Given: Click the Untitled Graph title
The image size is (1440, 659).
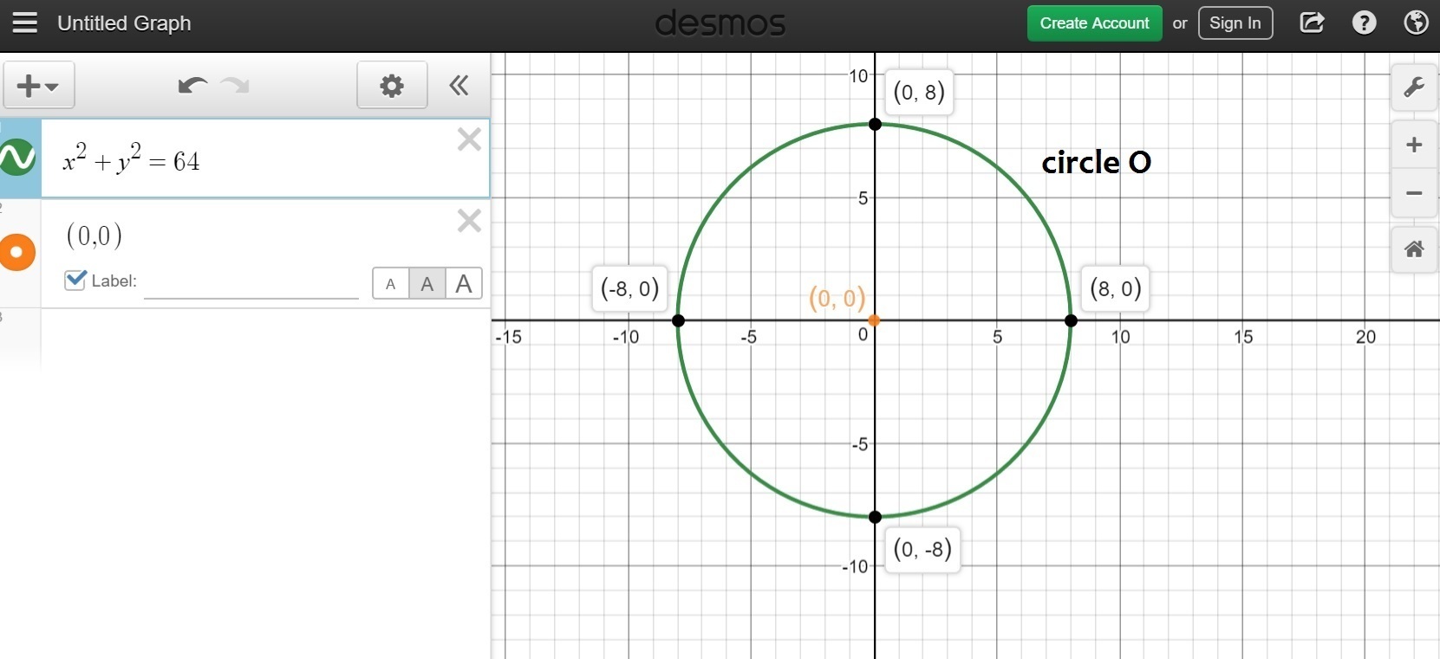Looking at the screenshot, I should pos(124,23).
